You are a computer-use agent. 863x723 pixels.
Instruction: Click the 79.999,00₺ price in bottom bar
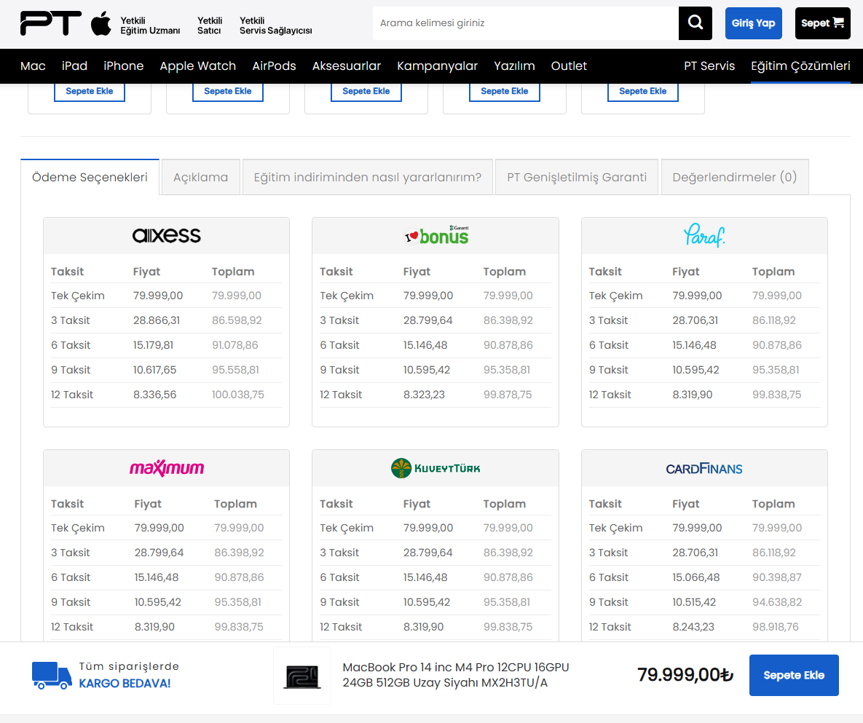coord(685,674)
